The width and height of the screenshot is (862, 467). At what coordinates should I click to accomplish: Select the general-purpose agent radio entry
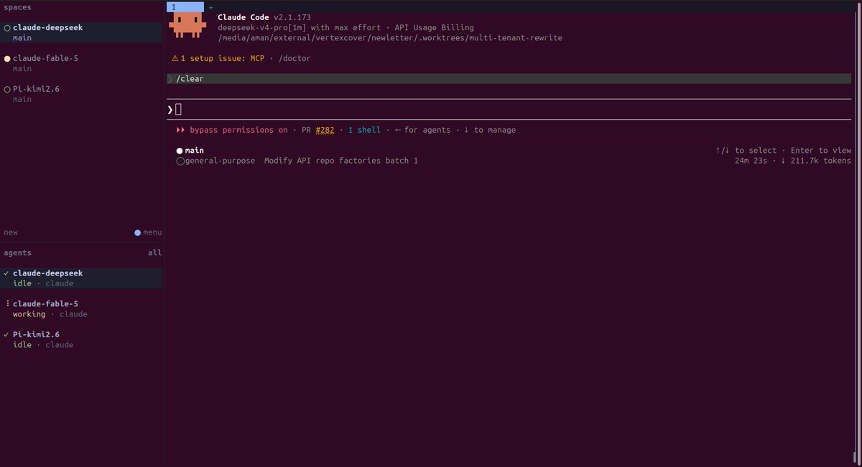215,161
